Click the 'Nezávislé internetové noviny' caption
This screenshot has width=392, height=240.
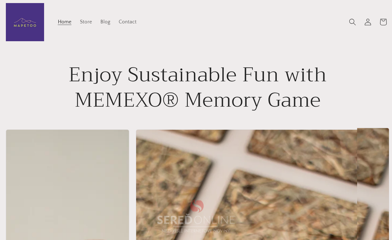click(196, 231)
